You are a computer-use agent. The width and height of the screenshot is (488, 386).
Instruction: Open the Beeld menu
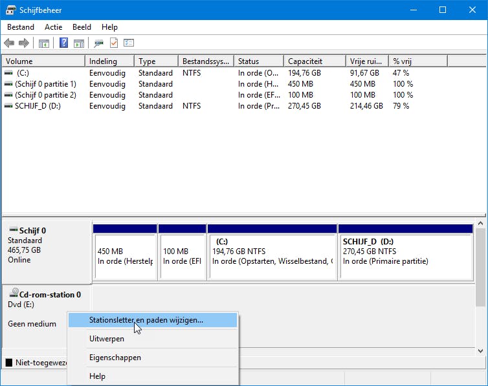[82, 27]
